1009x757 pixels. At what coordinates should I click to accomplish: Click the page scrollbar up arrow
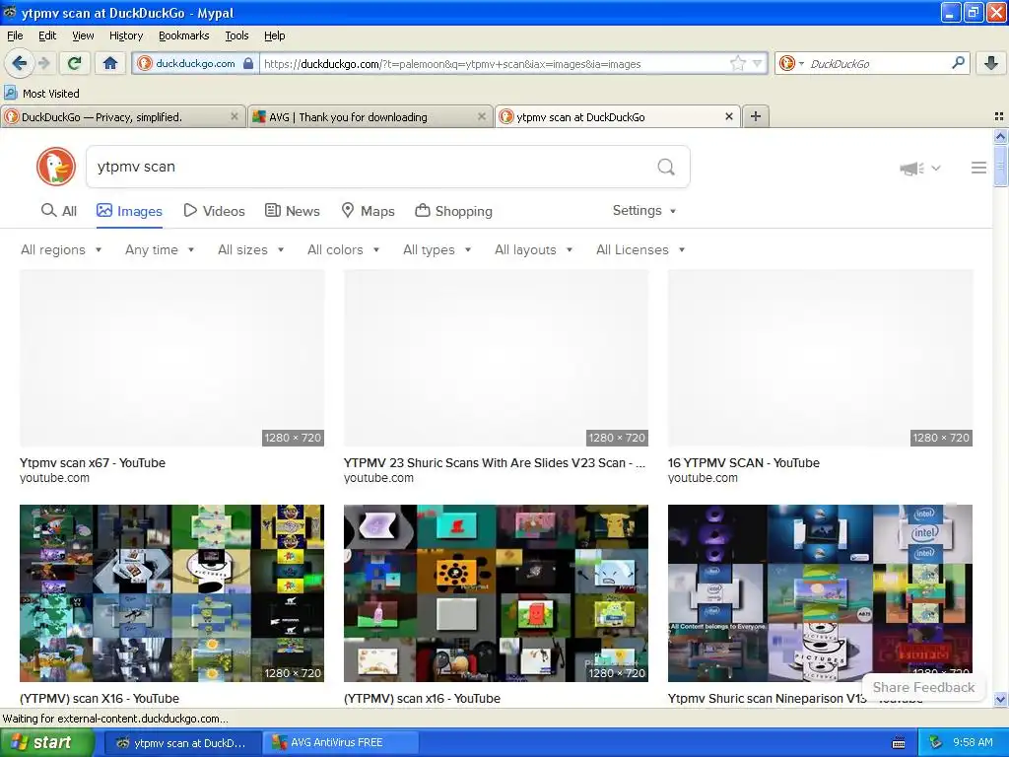[1000, 136]
